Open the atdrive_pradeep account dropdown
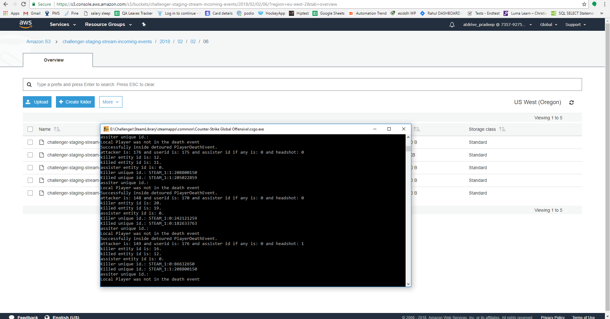Screen dimensions: 610x319 coord(497,24)
